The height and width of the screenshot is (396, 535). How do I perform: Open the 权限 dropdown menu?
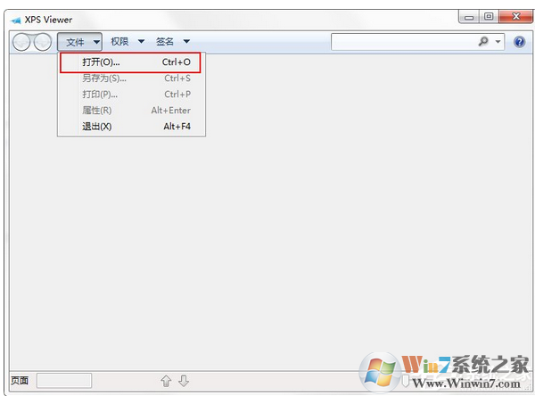click(128, 42)
